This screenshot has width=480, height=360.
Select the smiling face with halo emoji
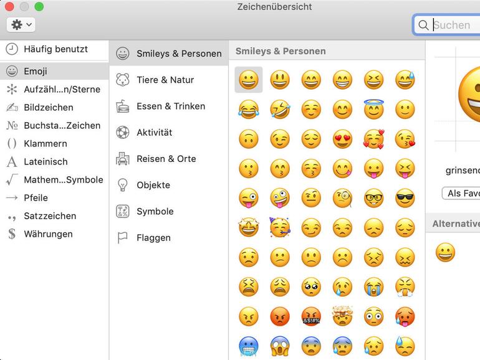[373, 109]
